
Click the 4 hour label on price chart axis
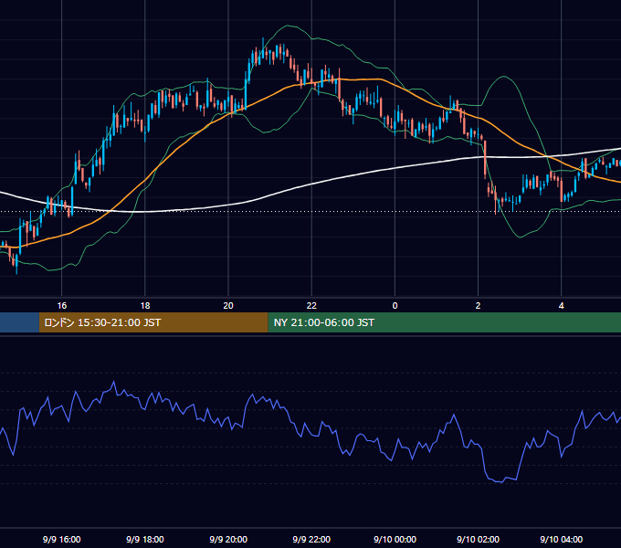point(562,306)
